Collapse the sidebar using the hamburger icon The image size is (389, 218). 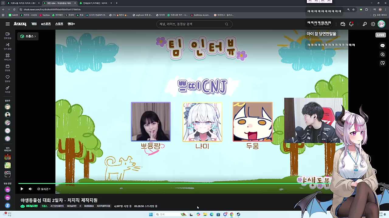pyautogui.click(x=8, y=24)
